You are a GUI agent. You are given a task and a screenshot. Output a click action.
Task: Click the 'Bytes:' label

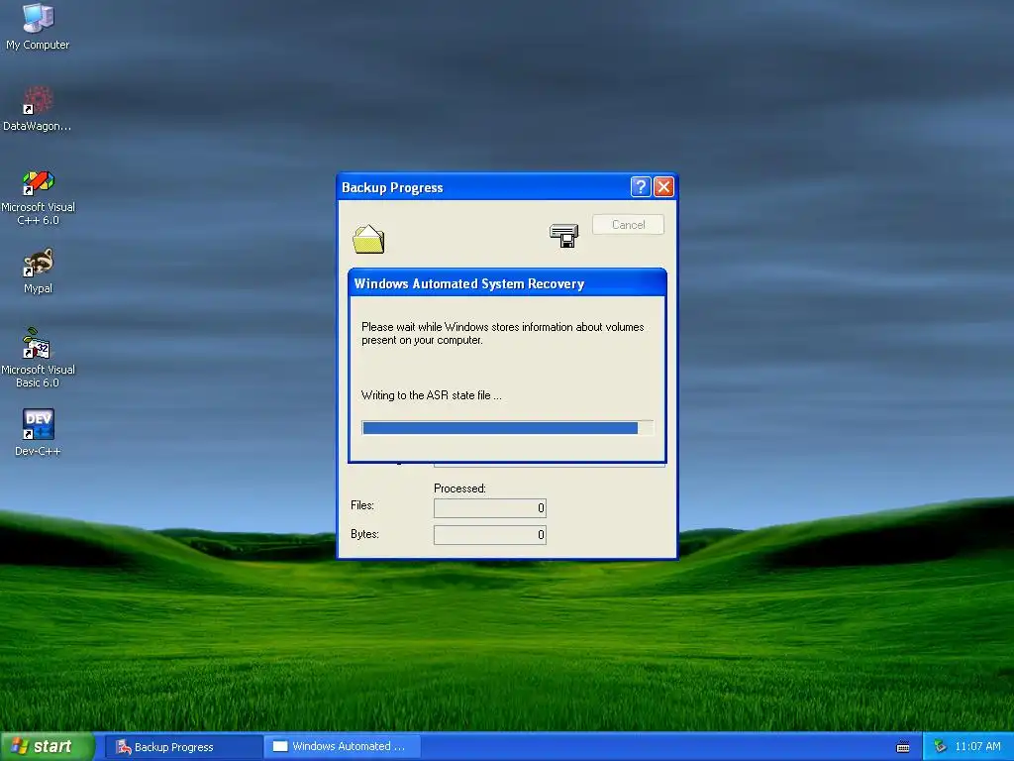(x=364, y=534)
